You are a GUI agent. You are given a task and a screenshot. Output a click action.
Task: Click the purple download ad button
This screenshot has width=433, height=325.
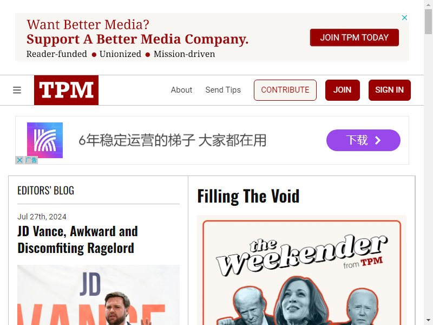363,140
